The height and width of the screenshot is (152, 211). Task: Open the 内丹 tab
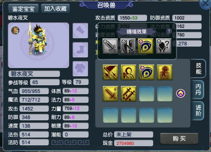[x=198, y=89]
